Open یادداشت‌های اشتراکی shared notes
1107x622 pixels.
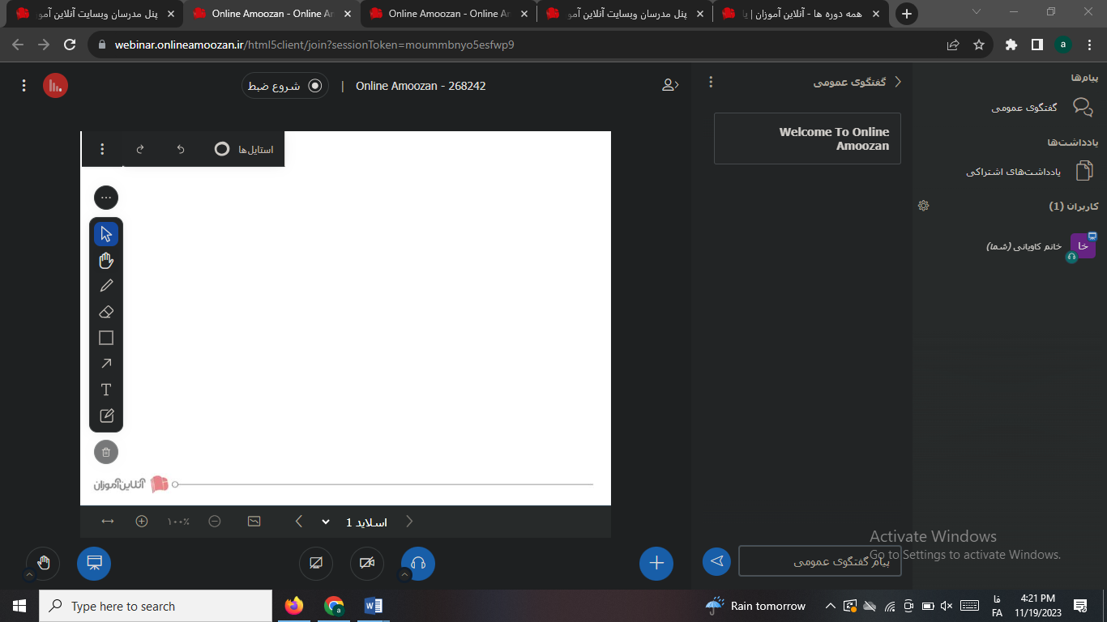point(1029,171)
